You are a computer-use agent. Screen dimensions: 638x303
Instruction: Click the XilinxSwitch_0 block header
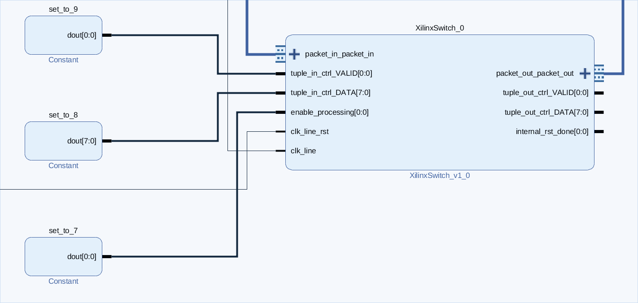point(439,28)
